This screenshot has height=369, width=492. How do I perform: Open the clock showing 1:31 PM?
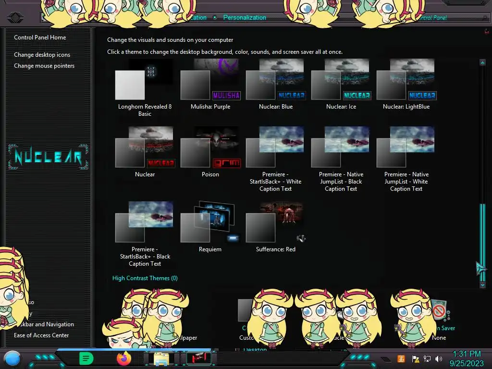point(467,358)
